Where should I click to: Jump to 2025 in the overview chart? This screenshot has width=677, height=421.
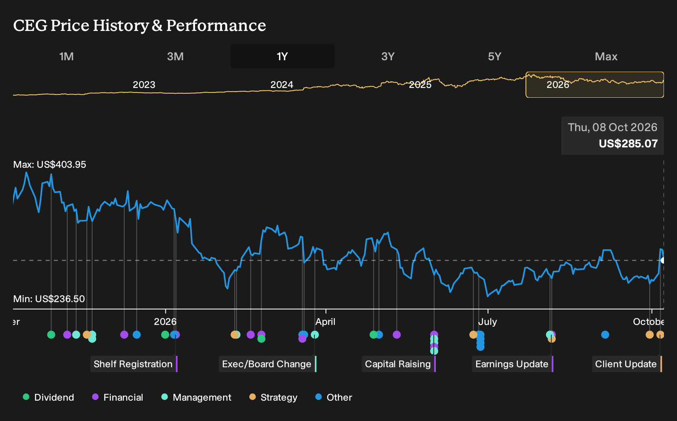(420, 85)
